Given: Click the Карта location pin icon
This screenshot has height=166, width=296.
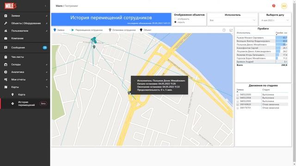Looking at the screenshot, I should pyautogui.click(x=12, y=95).
